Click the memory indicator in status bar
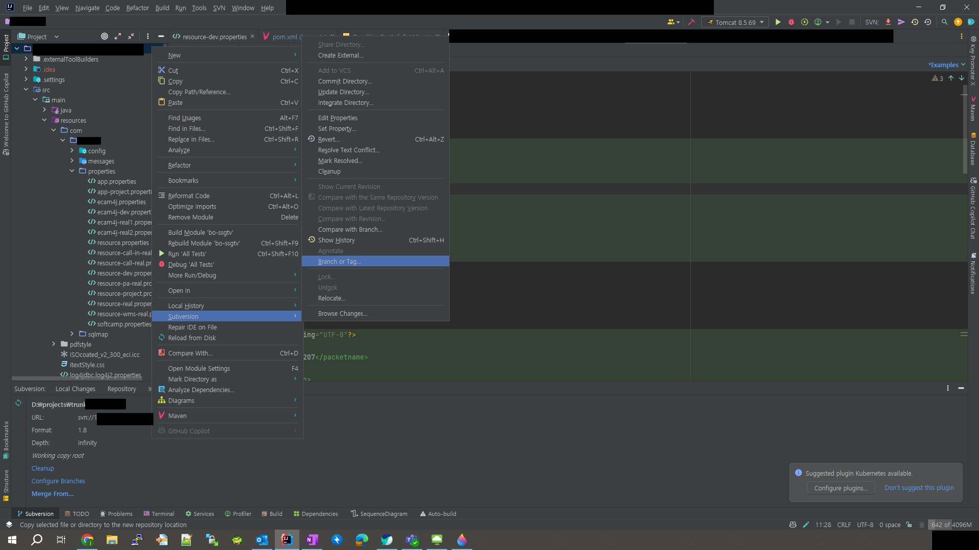This screenshot has width=979, height=550. coord(951,525)
